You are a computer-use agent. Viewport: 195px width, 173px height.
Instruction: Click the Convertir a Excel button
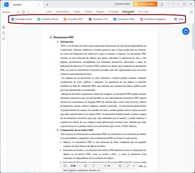point(48,19)
